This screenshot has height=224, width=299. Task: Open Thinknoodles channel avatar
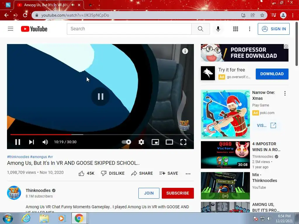tap(14, 193)
